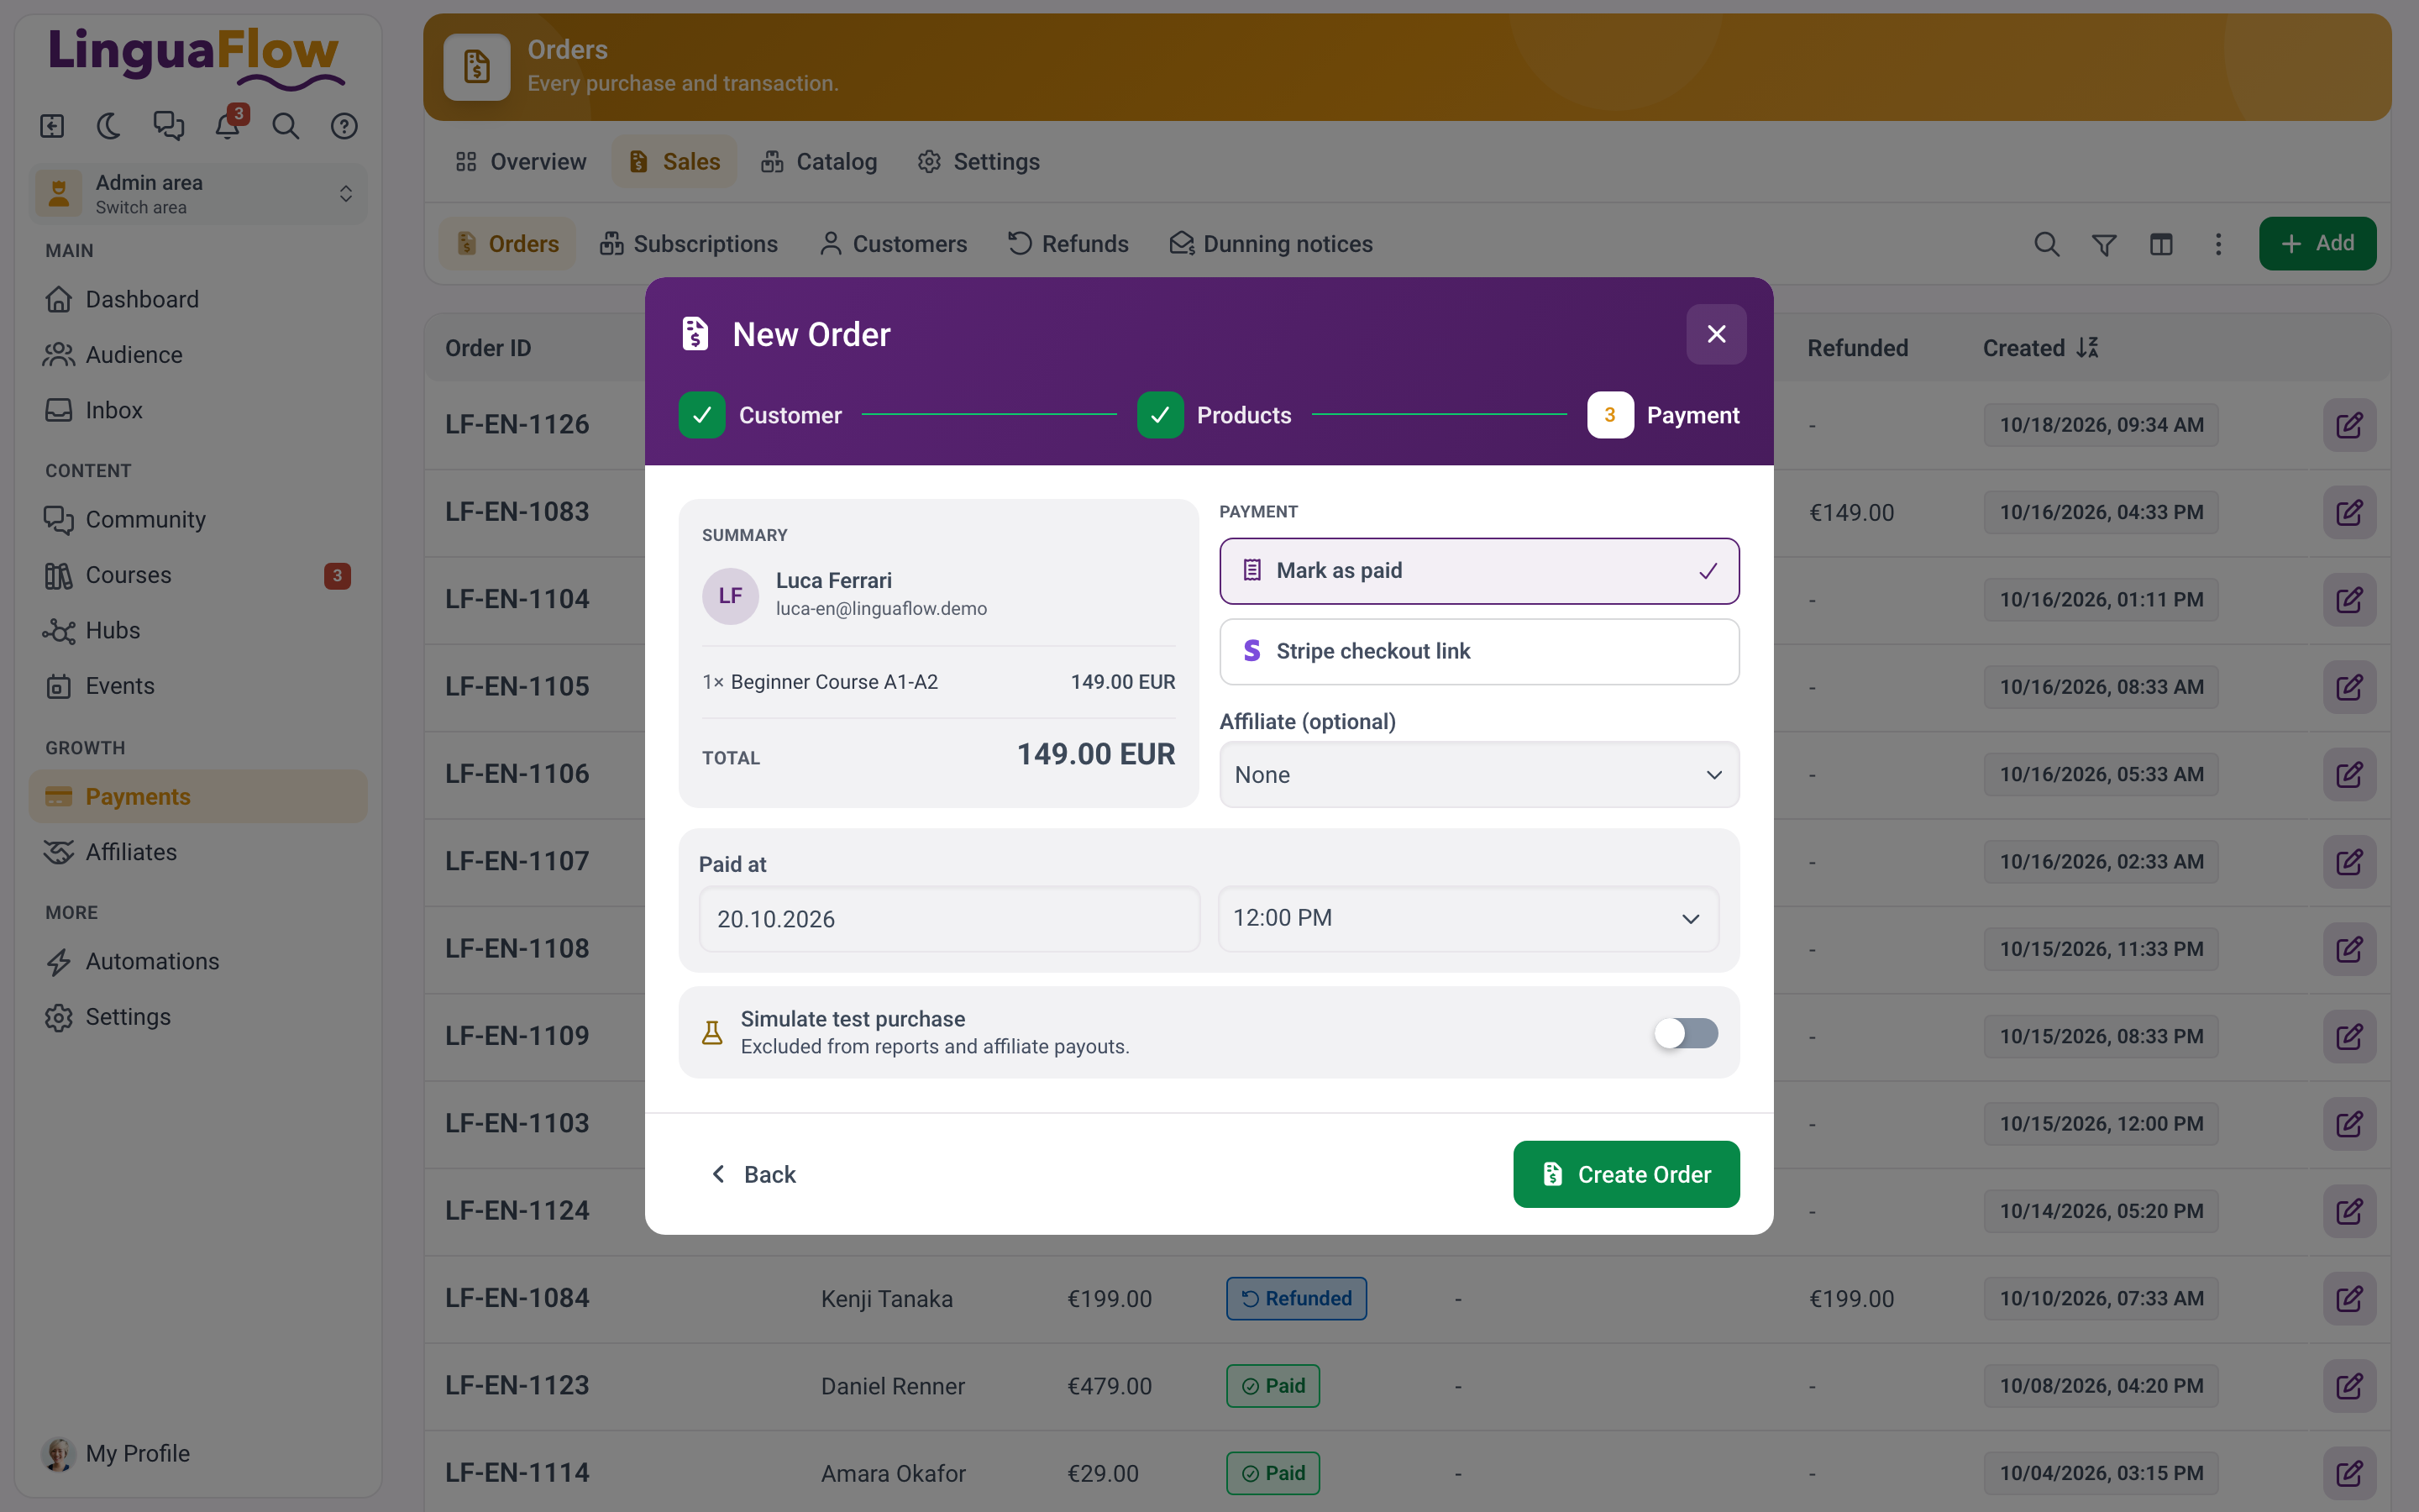Viewport: 2419px width, 1512px height.
Task: Open Audience in the sidebar
Action: [x=198, y=355]
